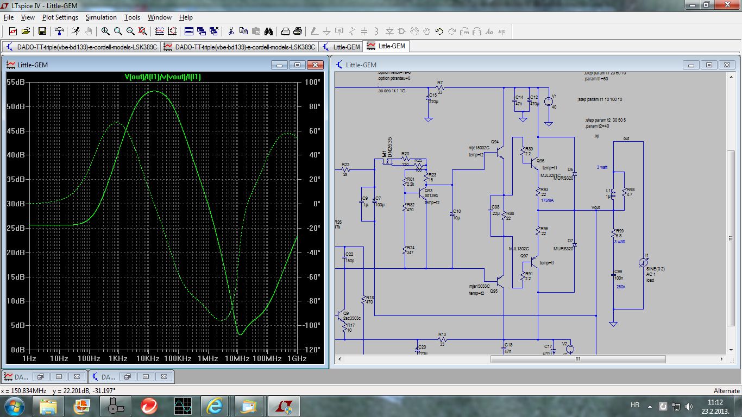Image resolution: width=742 pixels, height=417 pixels.
Task: Click the Print icon
Action: click(298, 31)
